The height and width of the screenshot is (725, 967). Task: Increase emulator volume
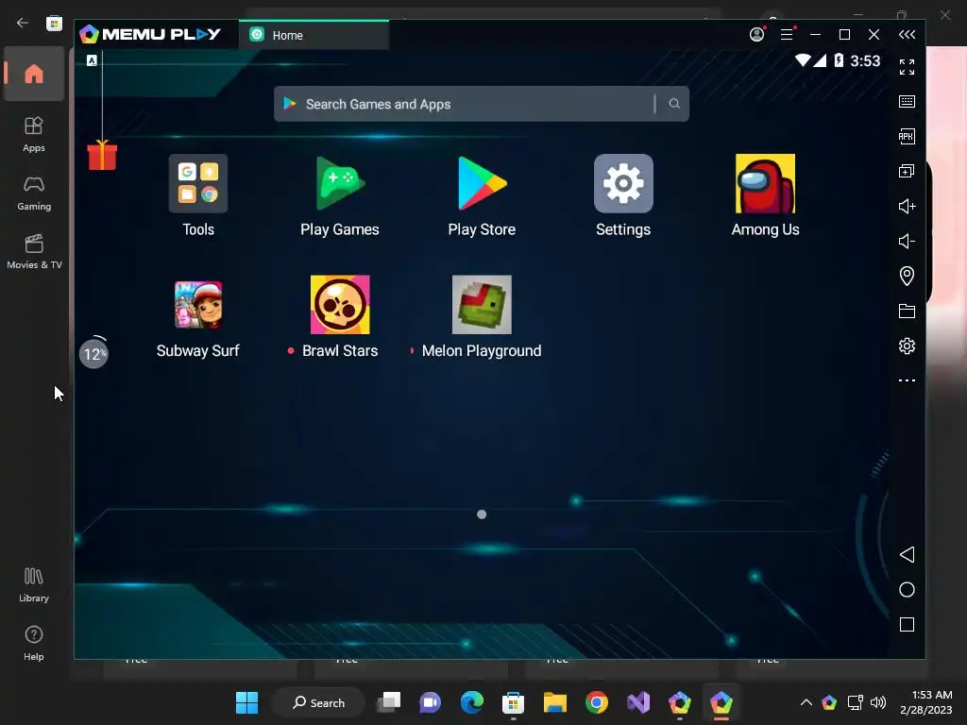[907, 206]
